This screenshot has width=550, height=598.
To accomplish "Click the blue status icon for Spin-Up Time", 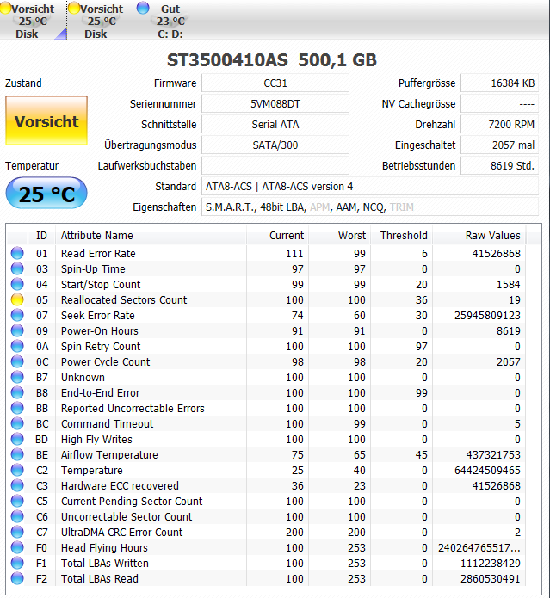I will pyautogui.click(x=17, y=268).
